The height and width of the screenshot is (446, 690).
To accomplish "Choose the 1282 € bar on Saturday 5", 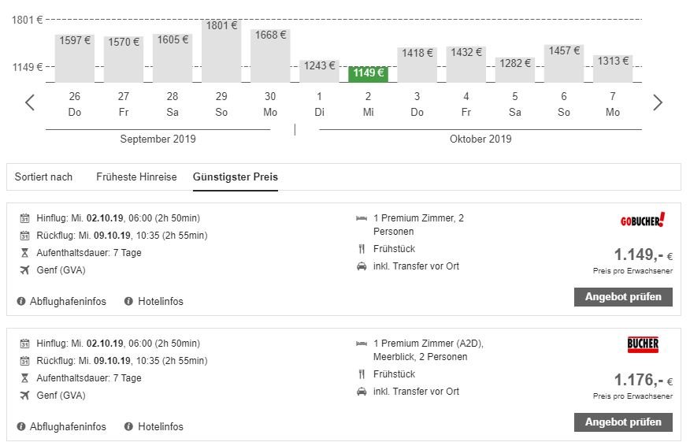I will [x=515, y=70].
